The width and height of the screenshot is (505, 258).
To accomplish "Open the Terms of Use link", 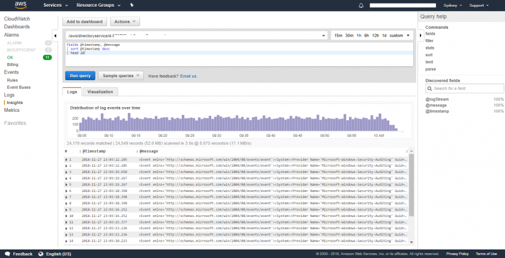I will 486,254.
